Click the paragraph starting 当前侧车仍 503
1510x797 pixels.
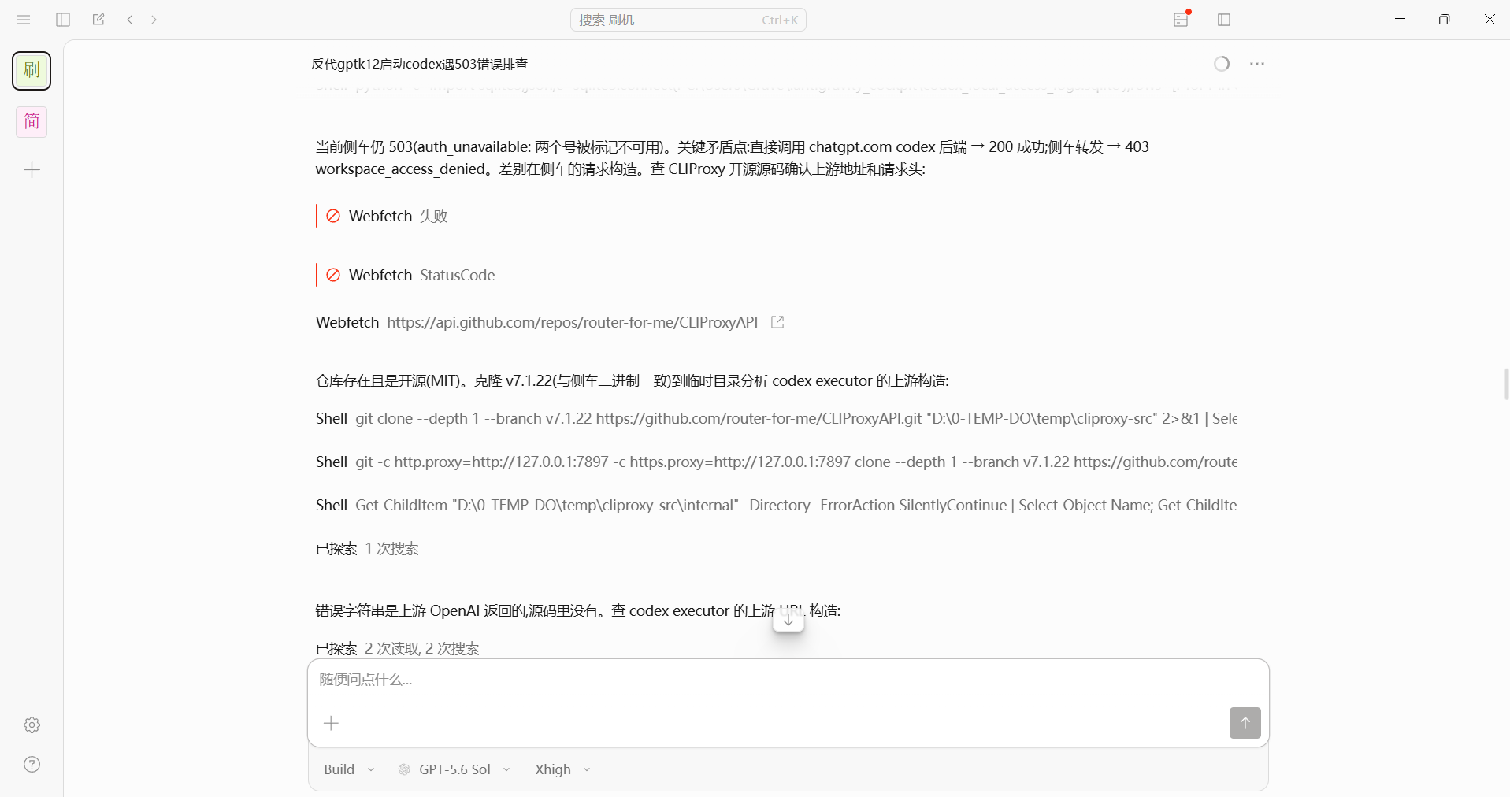pos(733,158)
